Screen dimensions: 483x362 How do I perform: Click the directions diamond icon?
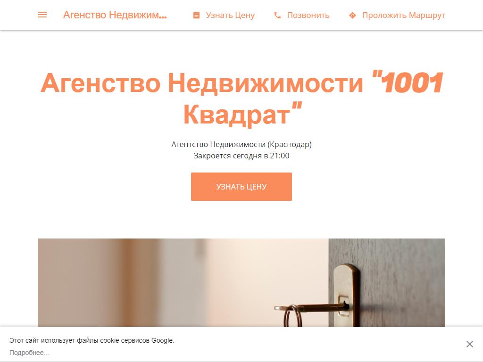point(352,16)
